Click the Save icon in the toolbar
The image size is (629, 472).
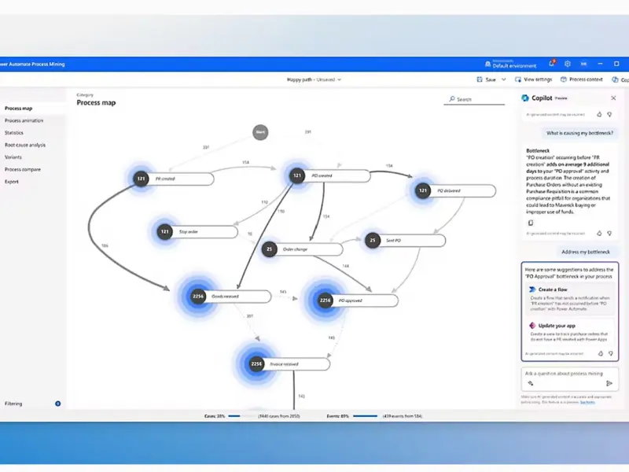(480, 79)
